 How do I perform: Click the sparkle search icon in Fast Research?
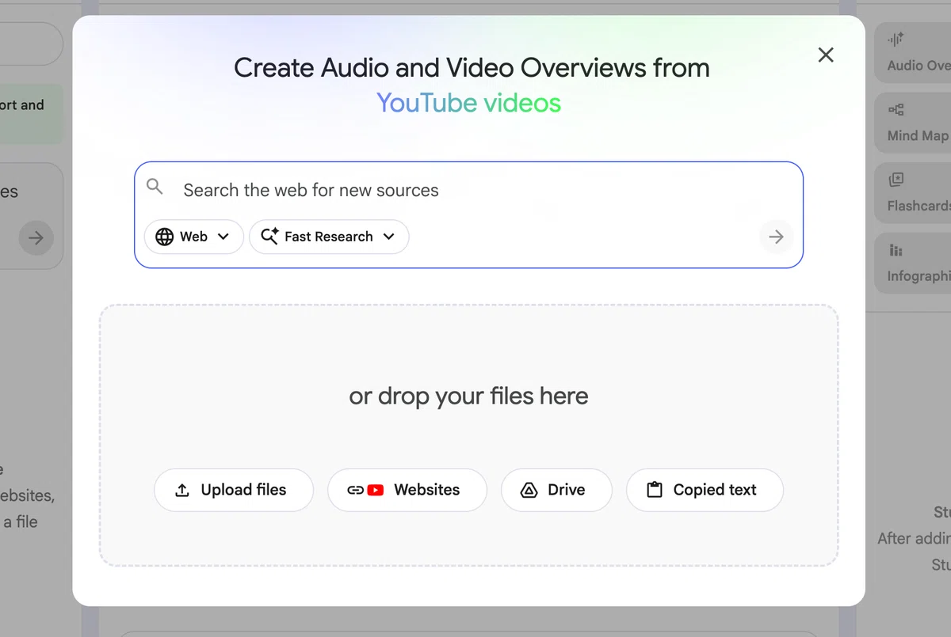[269, 236]
